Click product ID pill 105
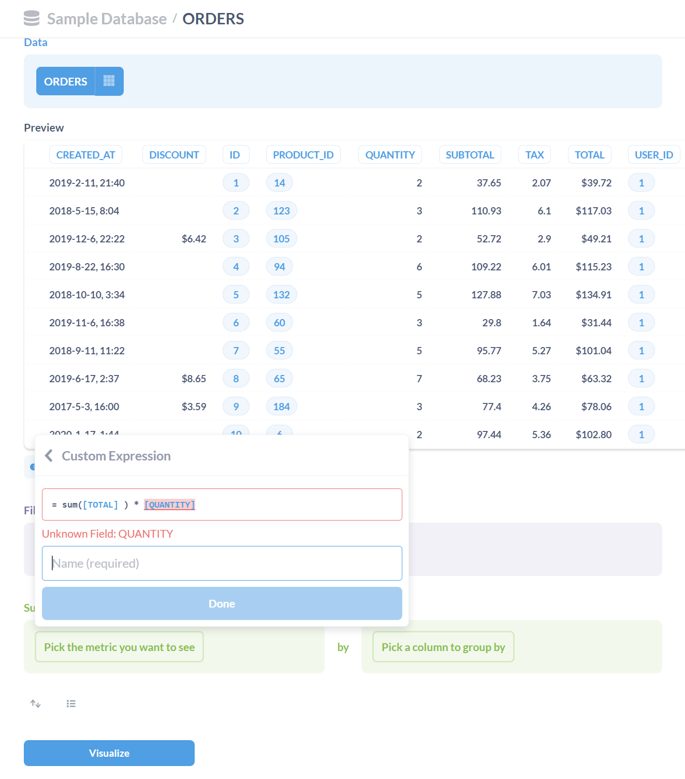This screenshot has width=685, height=779. [x=282, y=239]
